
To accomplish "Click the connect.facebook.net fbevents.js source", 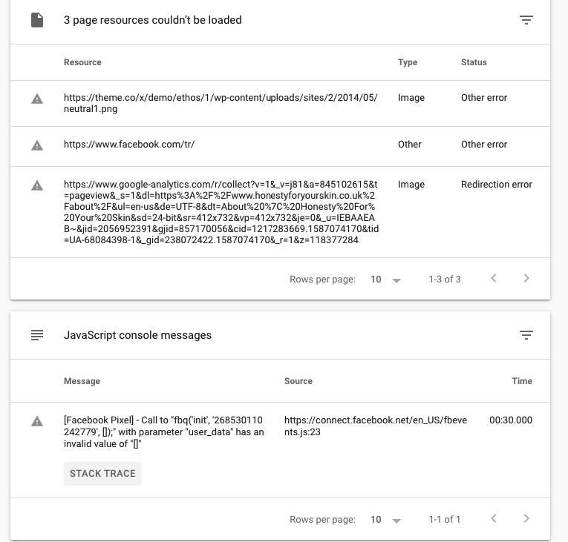I will (375, 426).
